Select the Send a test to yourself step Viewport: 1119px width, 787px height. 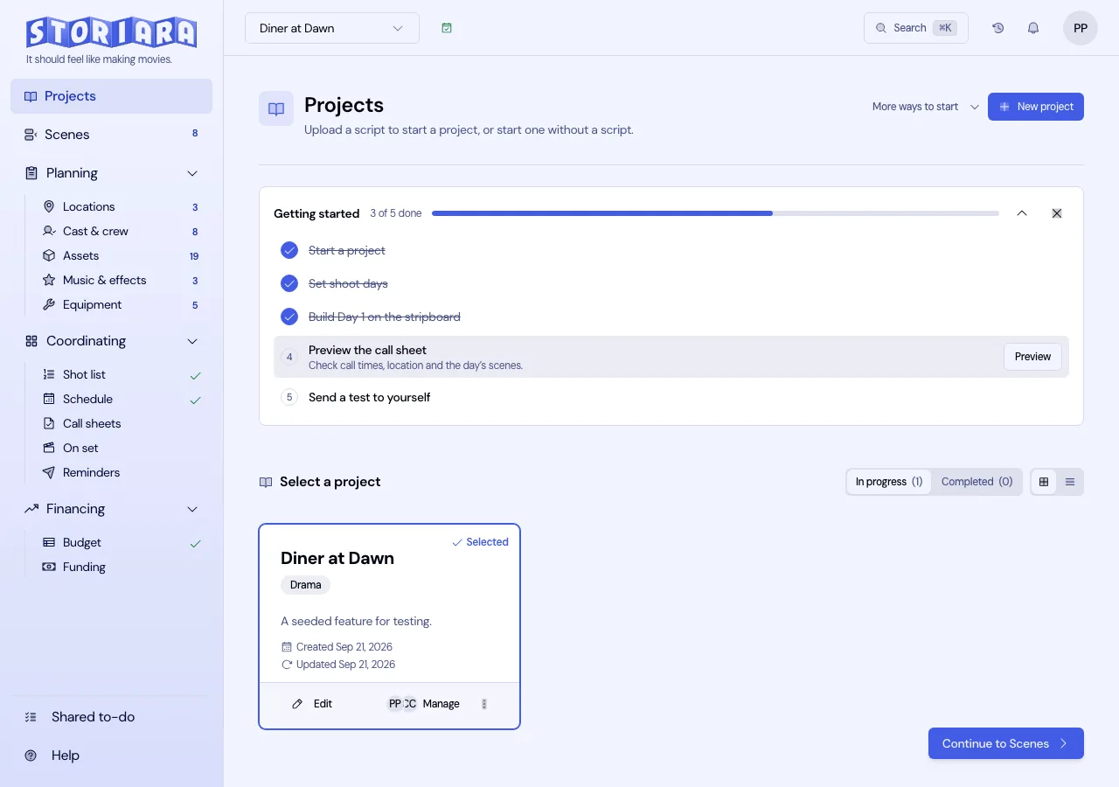(671, 397)
